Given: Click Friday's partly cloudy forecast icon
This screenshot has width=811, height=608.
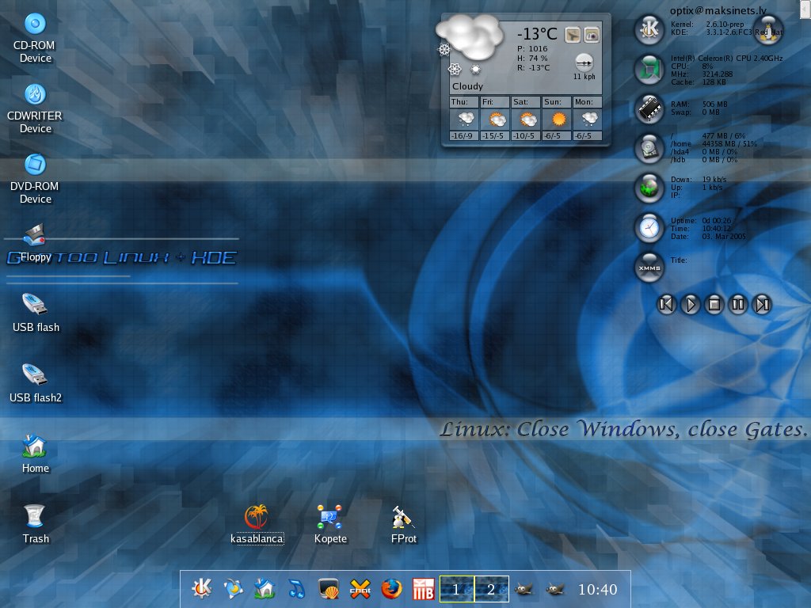Looking at the screenshot, I should [496, 120].
